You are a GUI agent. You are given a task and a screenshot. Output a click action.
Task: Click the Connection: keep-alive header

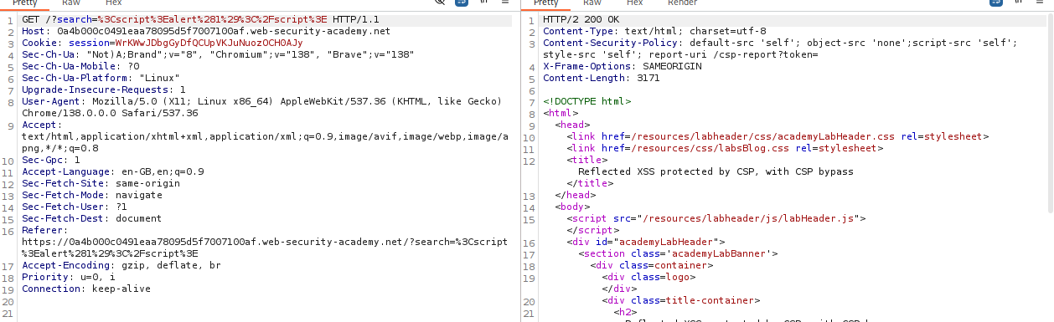click(x=86, y=289)
